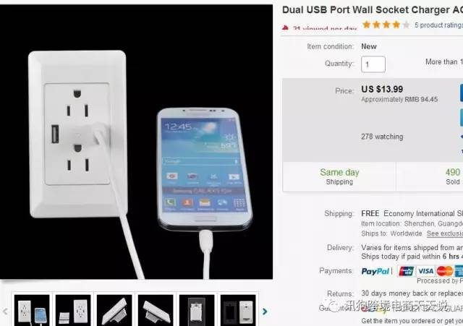Screen dimensions: 463x326
Task: Select fifth thumbnail showing socket back
Action: pyautogui.click(x=197, y=310)
